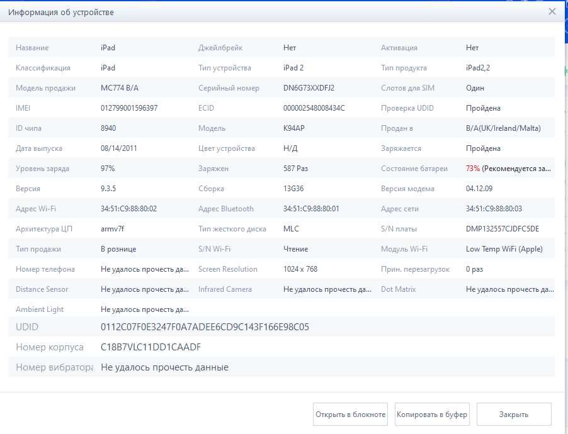Image resolution: width=568 pixels, height=434 pixels.
Task: Click the build number 13G36
Action: click(293, 189)
